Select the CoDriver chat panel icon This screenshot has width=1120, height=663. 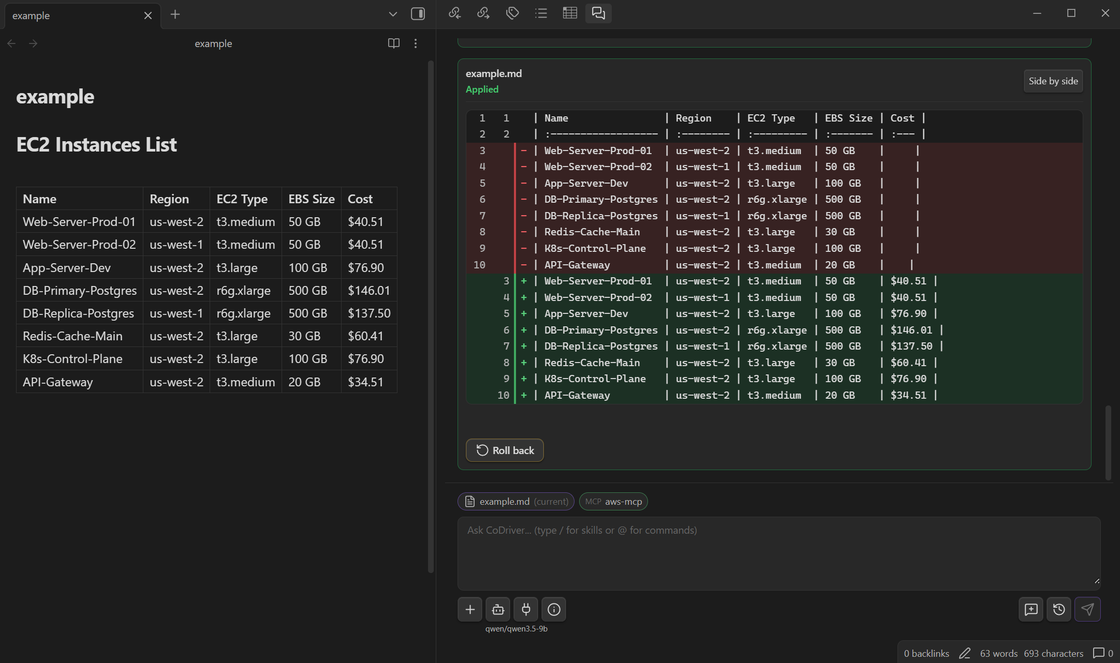pyautogui.click(x=598, y=13)
